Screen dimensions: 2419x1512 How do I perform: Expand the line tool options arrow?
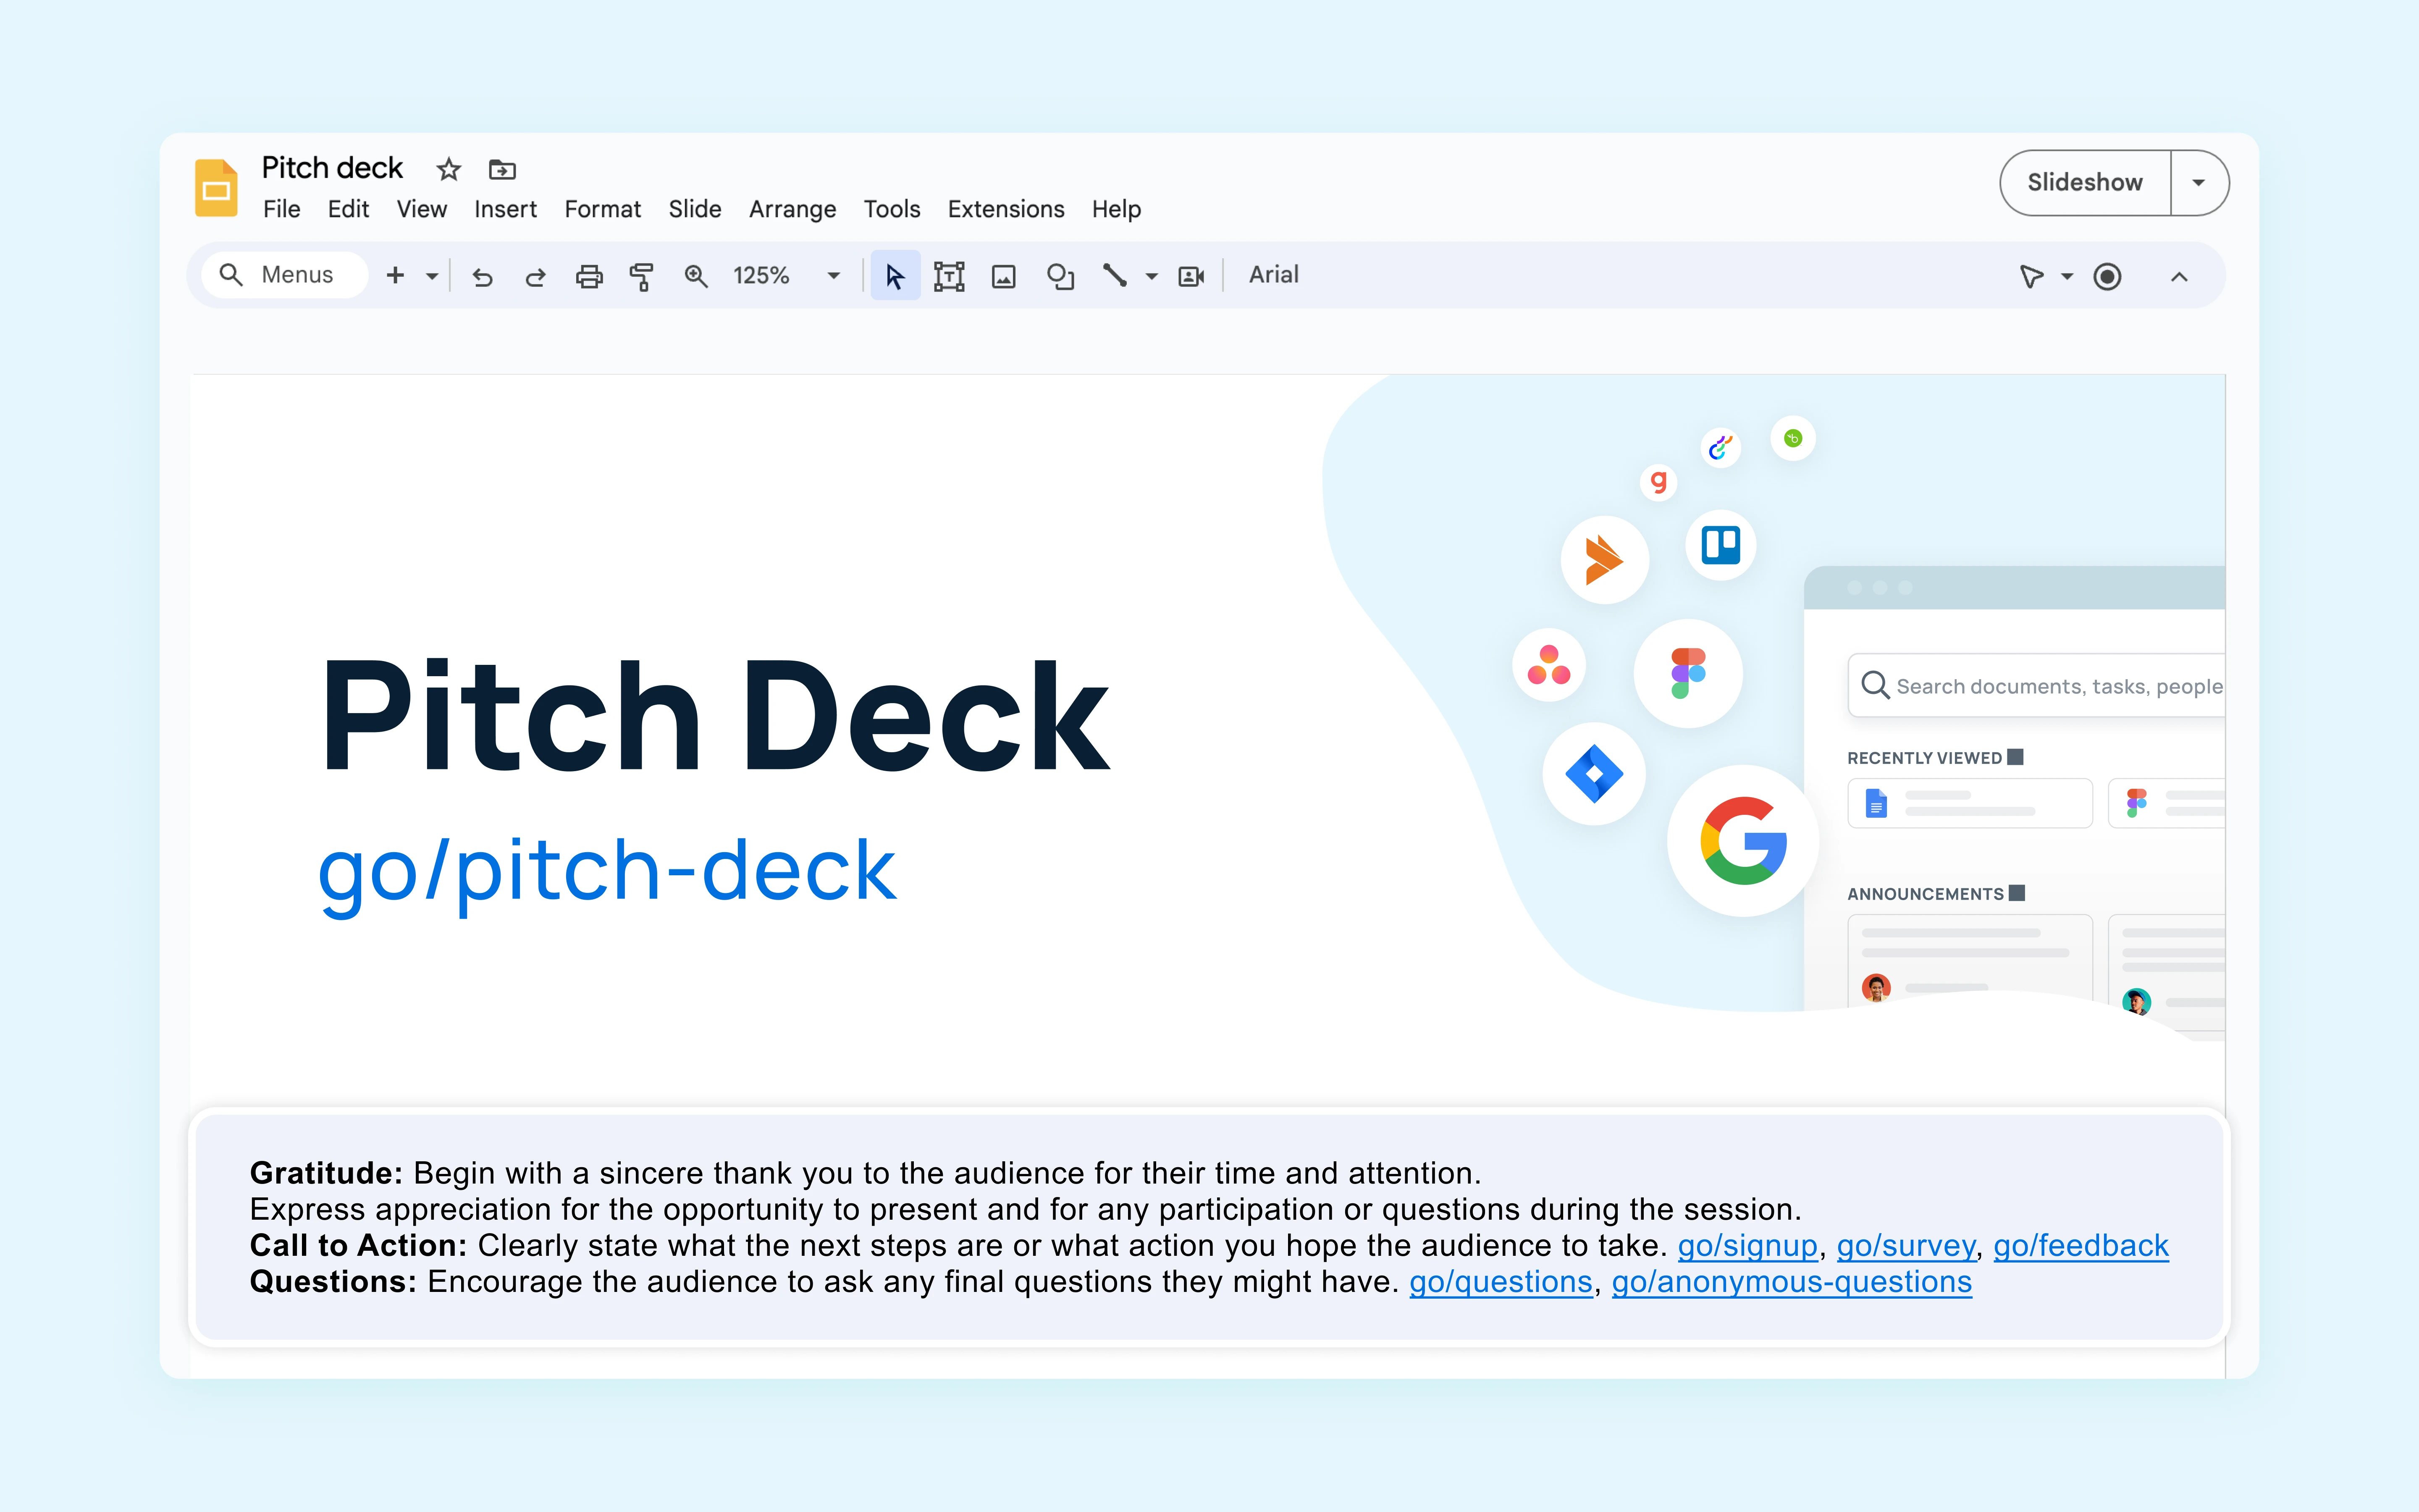tap(1151, 276)
